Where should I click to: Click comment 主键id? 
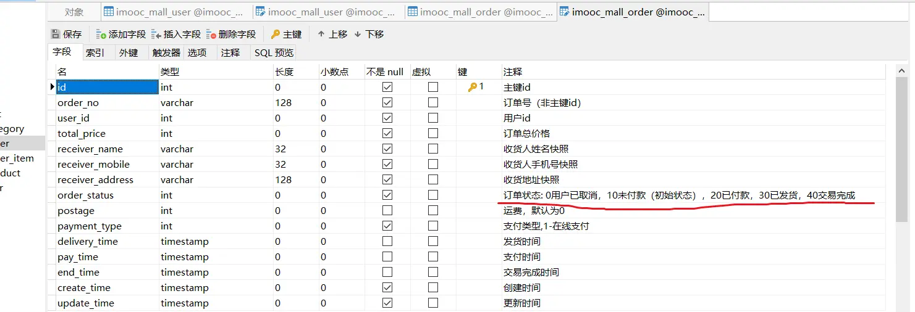(517, 88)
